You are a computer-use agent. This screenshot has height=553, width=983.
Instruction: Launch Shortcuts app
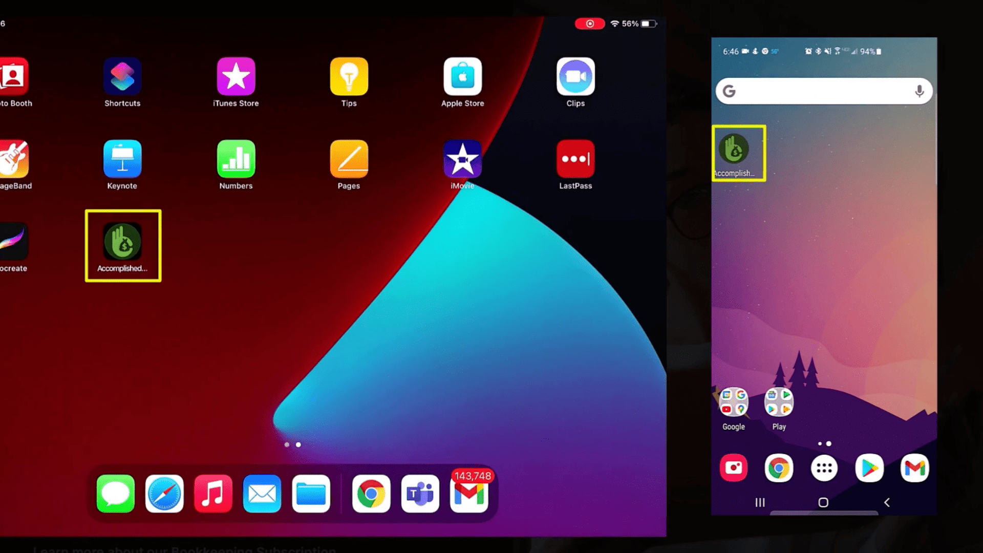click(122, 76)
